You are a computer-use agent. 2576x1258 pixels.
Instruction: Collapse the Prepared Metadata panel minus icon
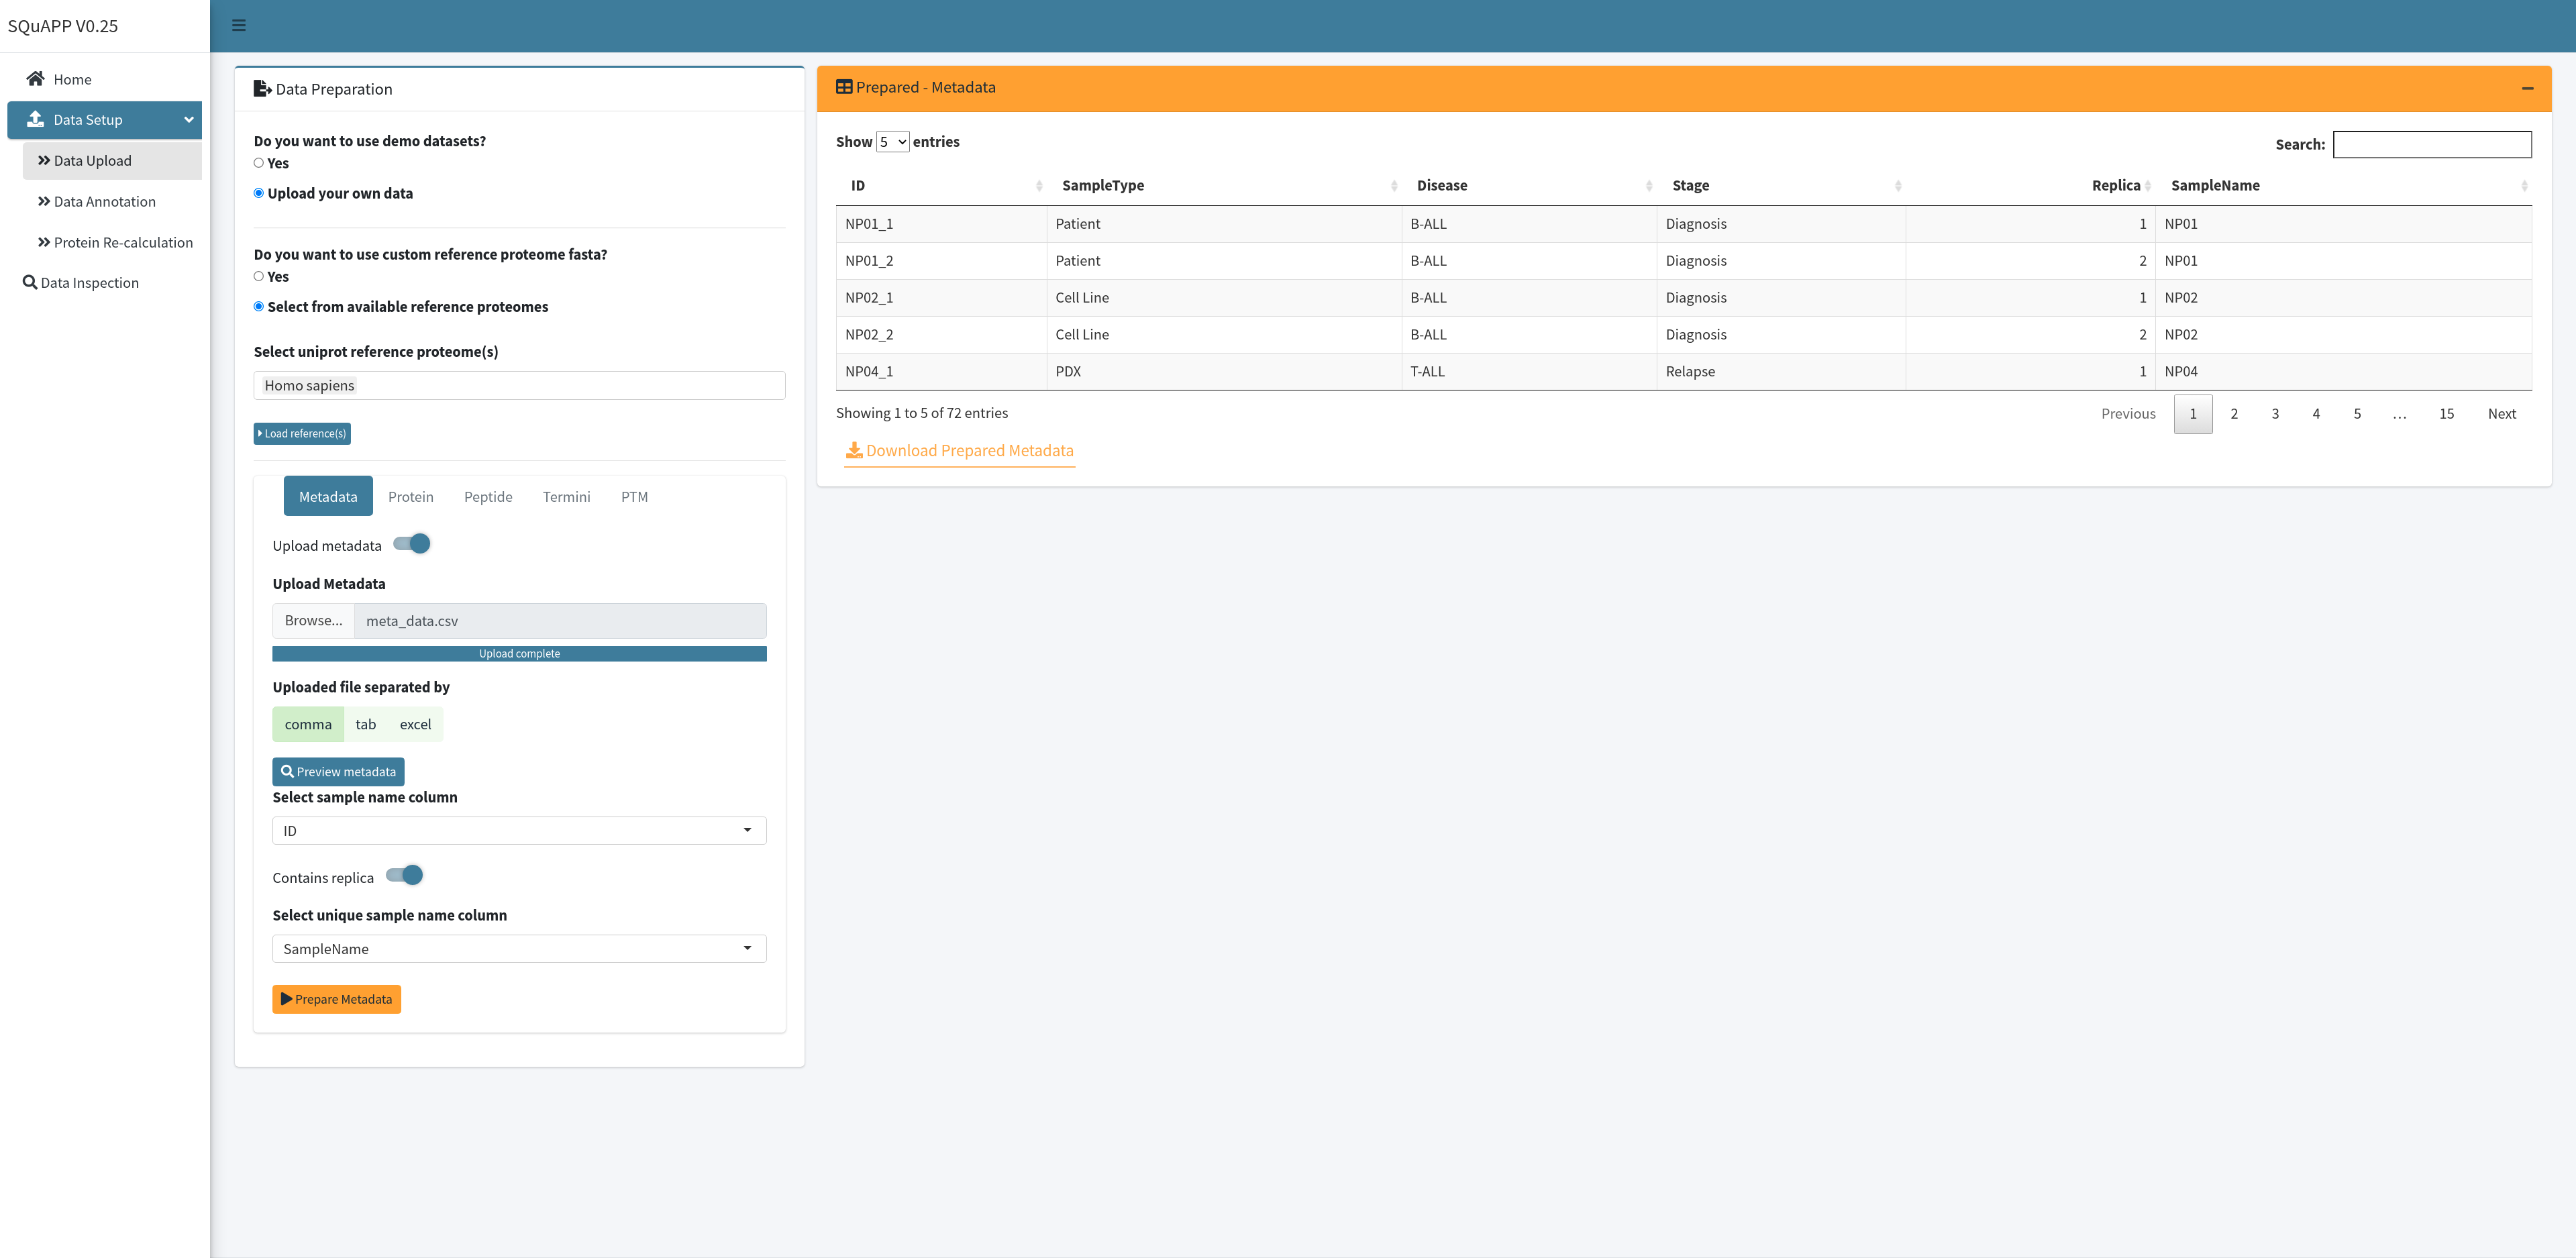click(2527, 88)
